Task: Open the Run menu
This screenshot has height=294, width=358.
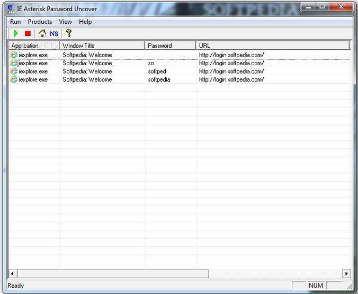Action: tap(15, 22)
